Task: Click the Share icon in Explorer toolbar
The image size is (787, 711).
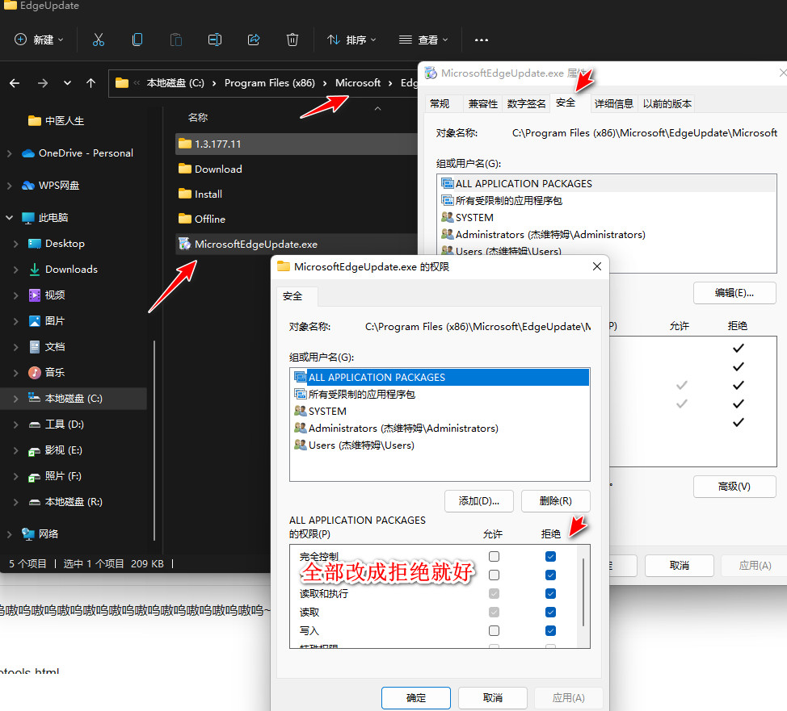Action: pyautogui.click(x=254, y=40)
